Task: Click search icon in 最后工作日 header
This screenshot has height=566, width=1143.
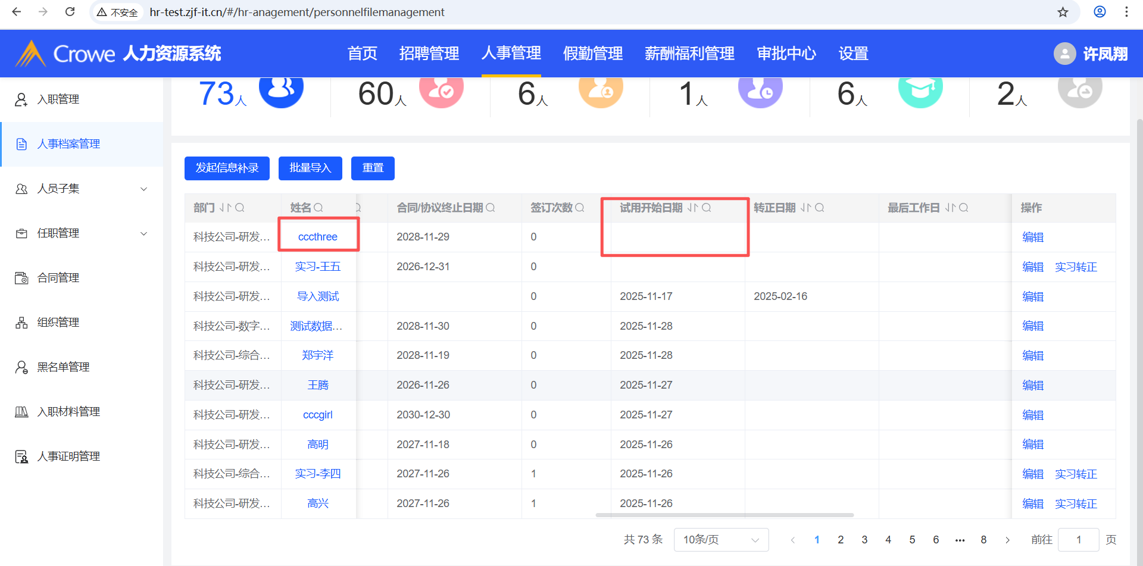Action: coord(964,208)
